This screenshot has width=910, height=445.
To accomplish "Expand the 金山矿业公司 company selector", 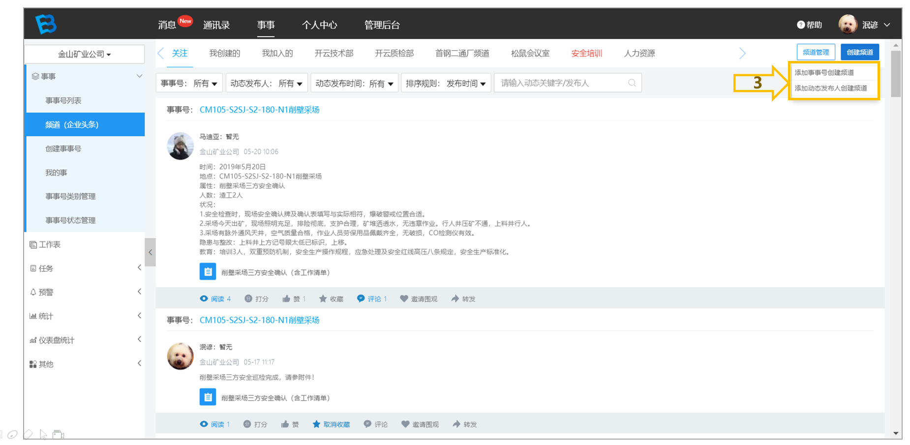I will coord(84,54).
